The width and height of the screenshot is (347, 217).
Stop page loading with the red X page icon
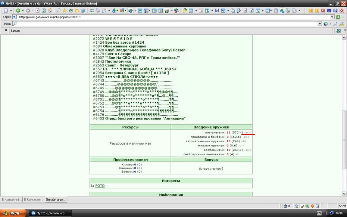(38, 10)
